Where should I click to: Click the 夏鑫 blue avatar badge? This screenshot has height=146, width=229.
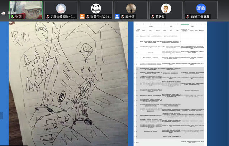(x=201, y=8)
